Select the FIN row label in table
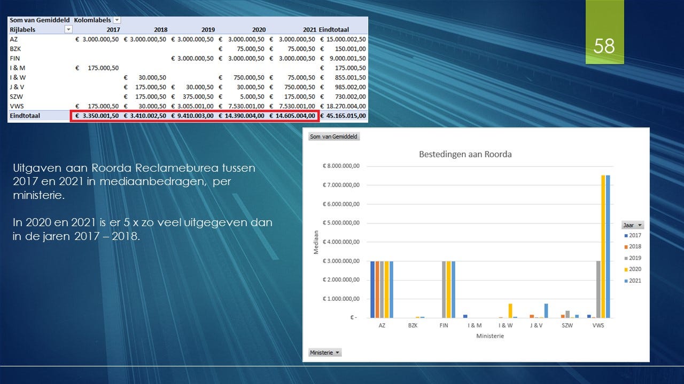Image resolution: width=684 pixels, height=384 pixels. (x=14, y=58)
